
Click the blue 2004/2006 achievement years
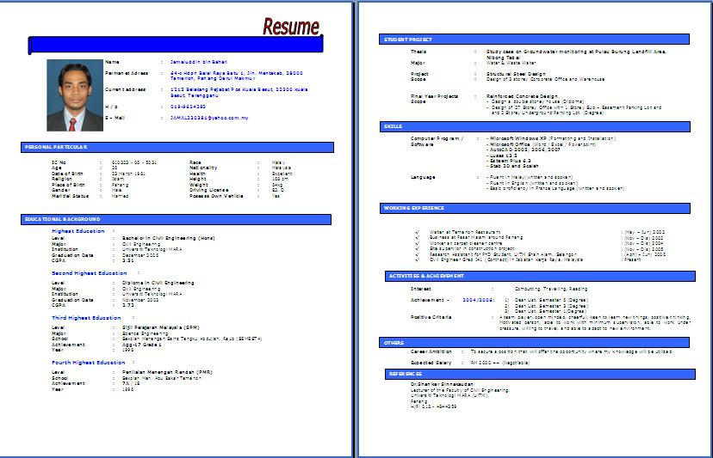478,300
